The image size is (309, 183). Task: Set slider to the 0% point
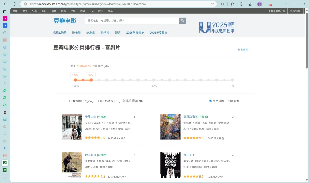tap(232, 80)
